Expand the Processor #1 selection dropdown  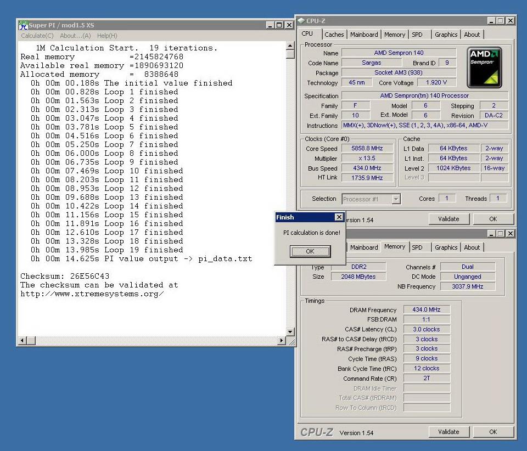396,199
